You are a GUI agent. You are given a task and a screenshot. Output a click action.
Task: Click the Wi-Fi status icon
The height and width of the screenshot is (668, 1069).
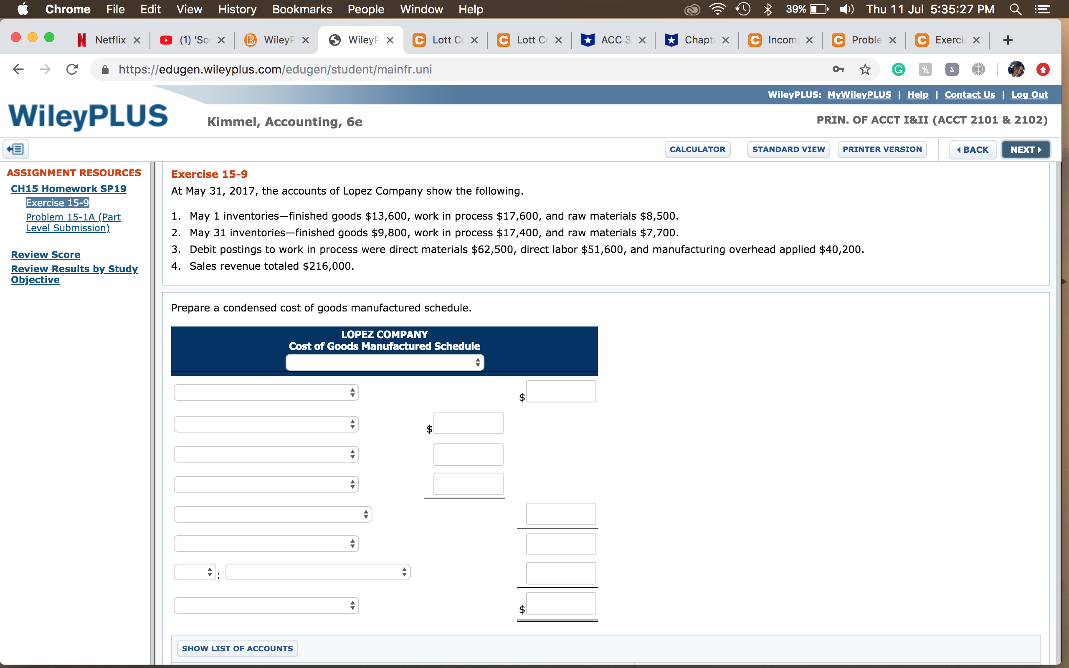717,9
